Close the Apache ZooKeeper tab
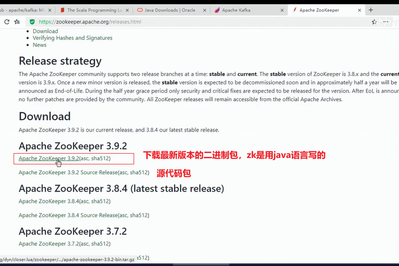 [x=359, y=10]
